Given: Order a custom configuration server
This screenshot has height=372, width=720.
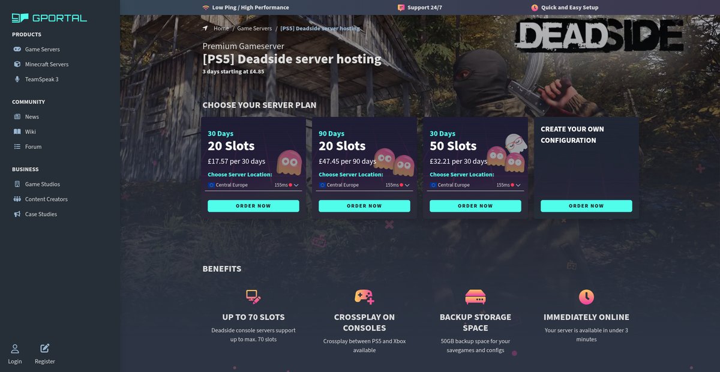Looking at the screenshot, I should pyautogui.click(x=586, y=206).
